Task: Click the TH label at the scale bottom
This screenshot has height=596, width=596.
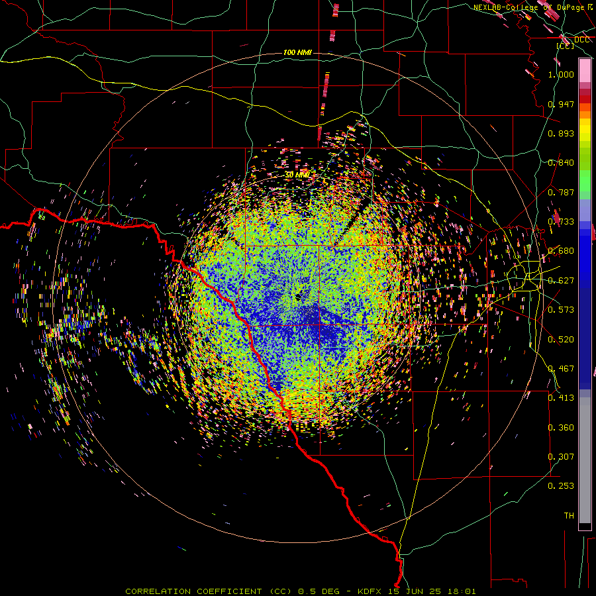Action: (x=569, y=516)
